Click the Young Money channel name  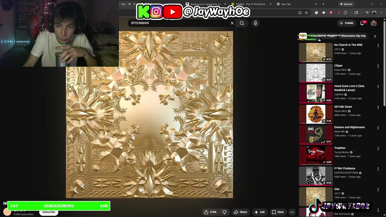click(341, 152)
